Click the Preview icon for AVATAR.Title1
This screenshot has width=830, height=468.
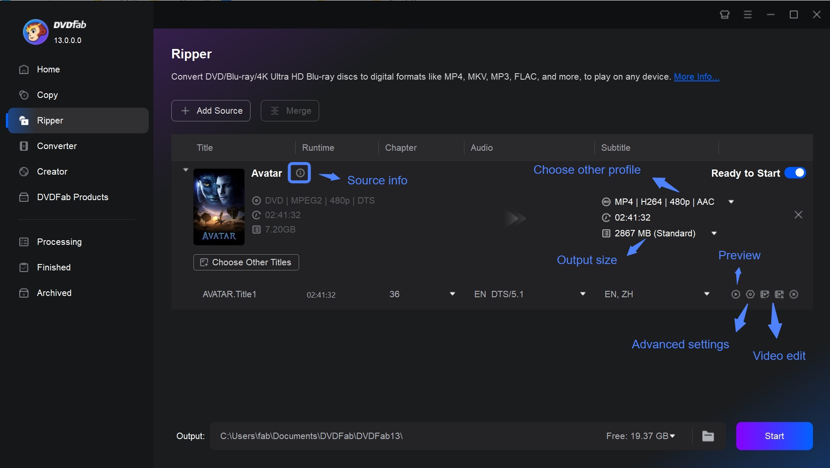pos(735,294)
